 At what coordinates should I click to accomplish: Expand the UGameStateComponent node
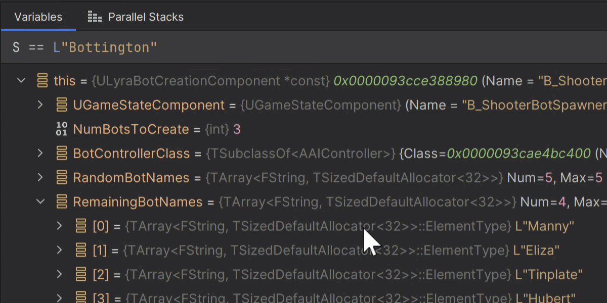(40, 105)
